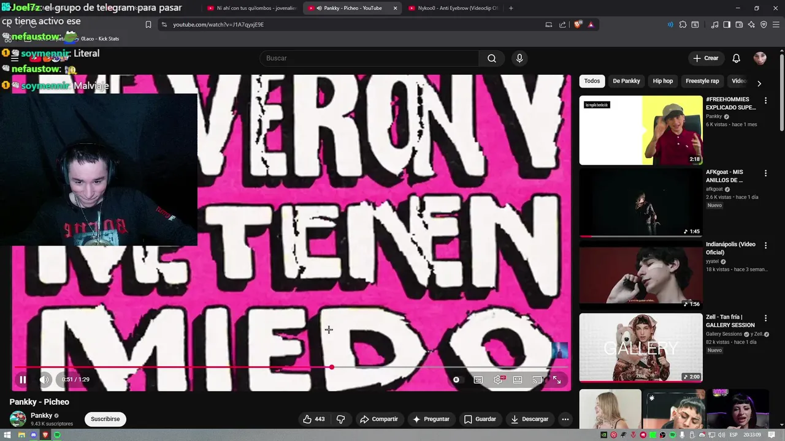Viewport: 785px width, 441px height.
Task: Show more filter chips with right arrow
Action: [x=759, y=83]
